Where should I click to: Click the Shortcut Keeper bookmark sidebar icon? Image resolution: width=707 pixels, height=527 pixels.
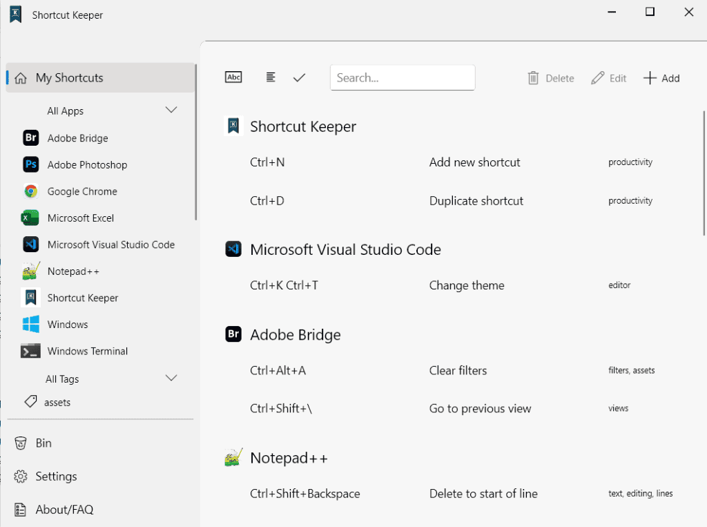[x=30, y=297]
